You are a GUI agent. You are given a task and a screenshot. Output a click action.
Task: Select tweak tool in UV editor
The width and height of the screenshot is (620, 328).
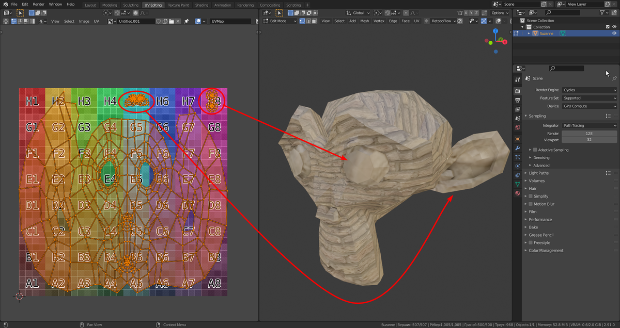click(20, 12)
